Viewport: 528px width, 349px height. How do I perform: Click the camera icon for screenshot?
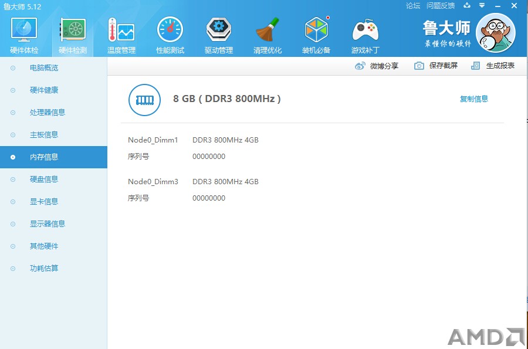tap(419, 66)
